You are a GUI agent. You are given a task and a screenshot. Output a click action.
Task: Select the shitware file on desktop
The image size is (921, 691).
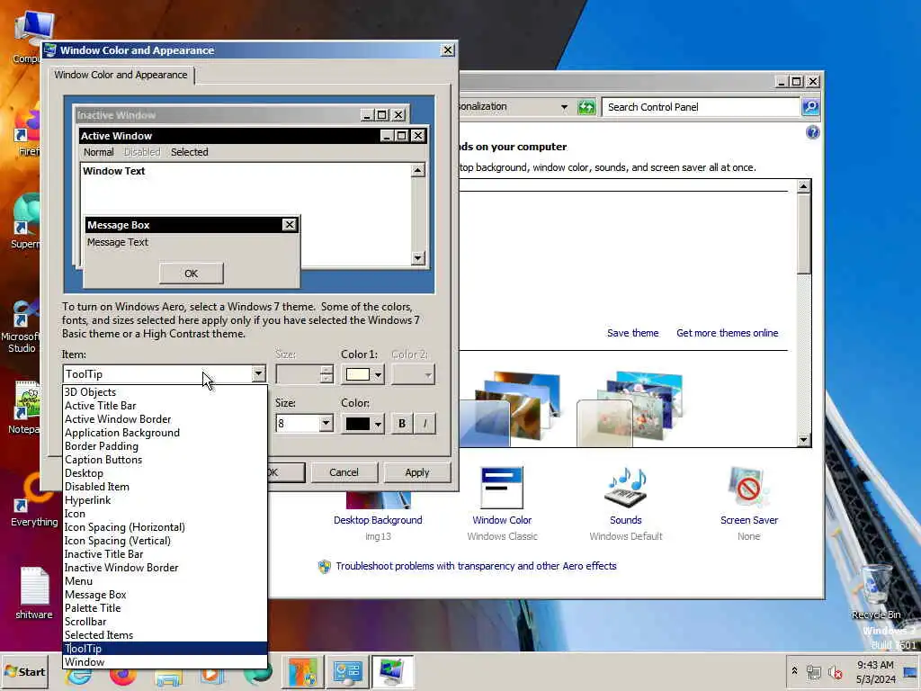click(33, 592)
